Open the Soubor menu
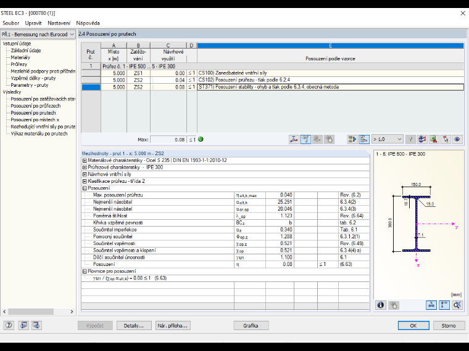 (x=10, y=23)
